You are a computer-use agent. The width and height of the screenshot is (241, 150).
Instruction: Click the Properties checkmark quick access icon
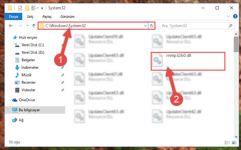coord(20,8)
